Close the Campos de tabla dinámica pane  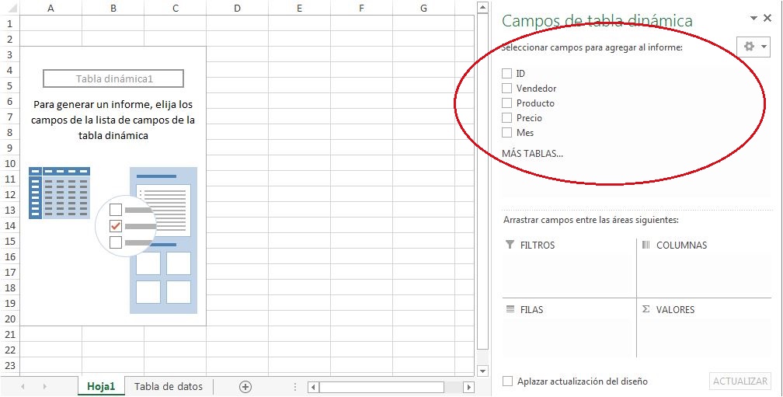(767, 18)
